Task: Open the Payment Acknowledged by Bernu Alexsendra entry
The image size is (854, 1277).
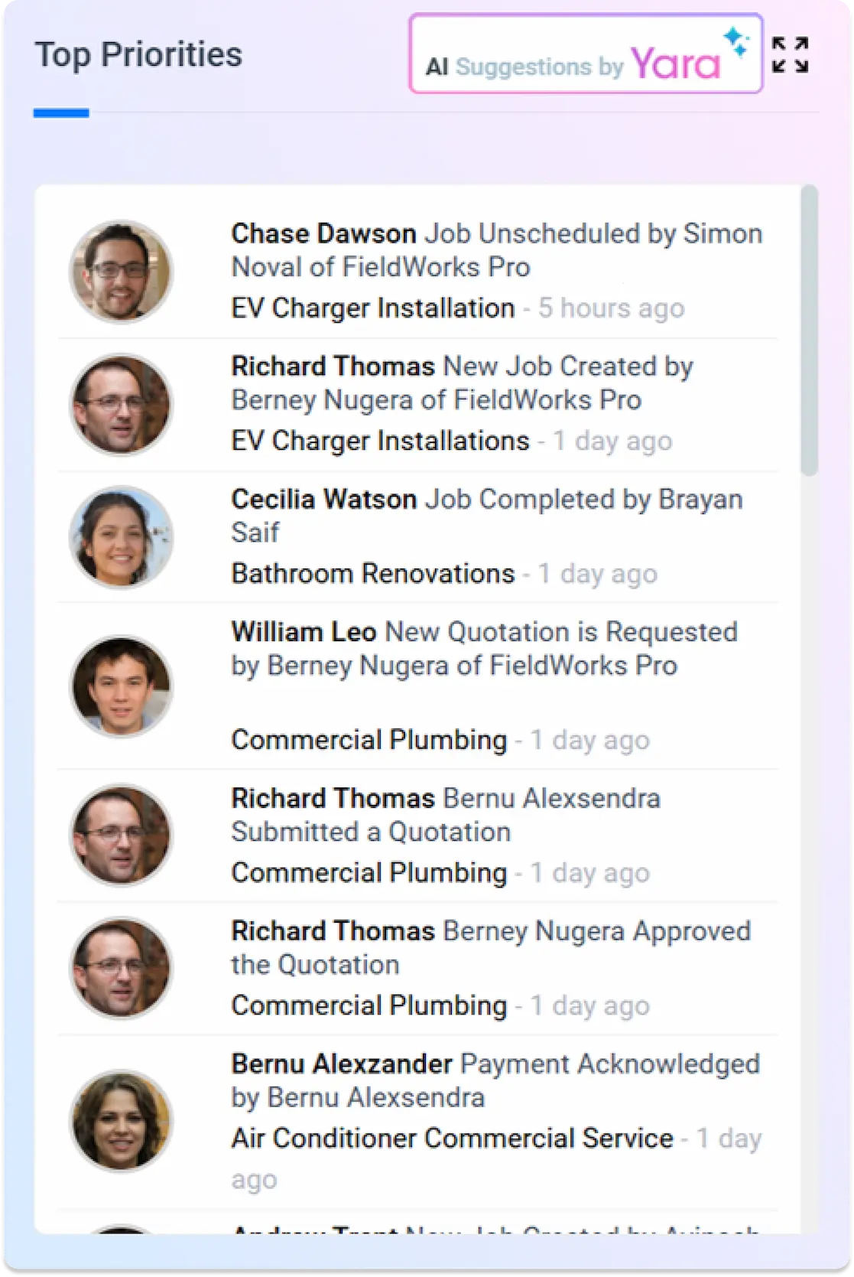Action: [417, 1122]
